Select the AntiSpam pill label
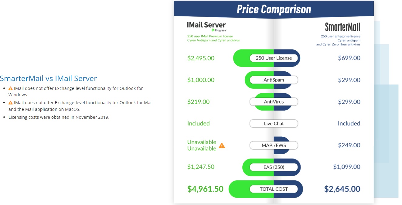Viewport: 402px width, 205px height. tap(274, 80)
